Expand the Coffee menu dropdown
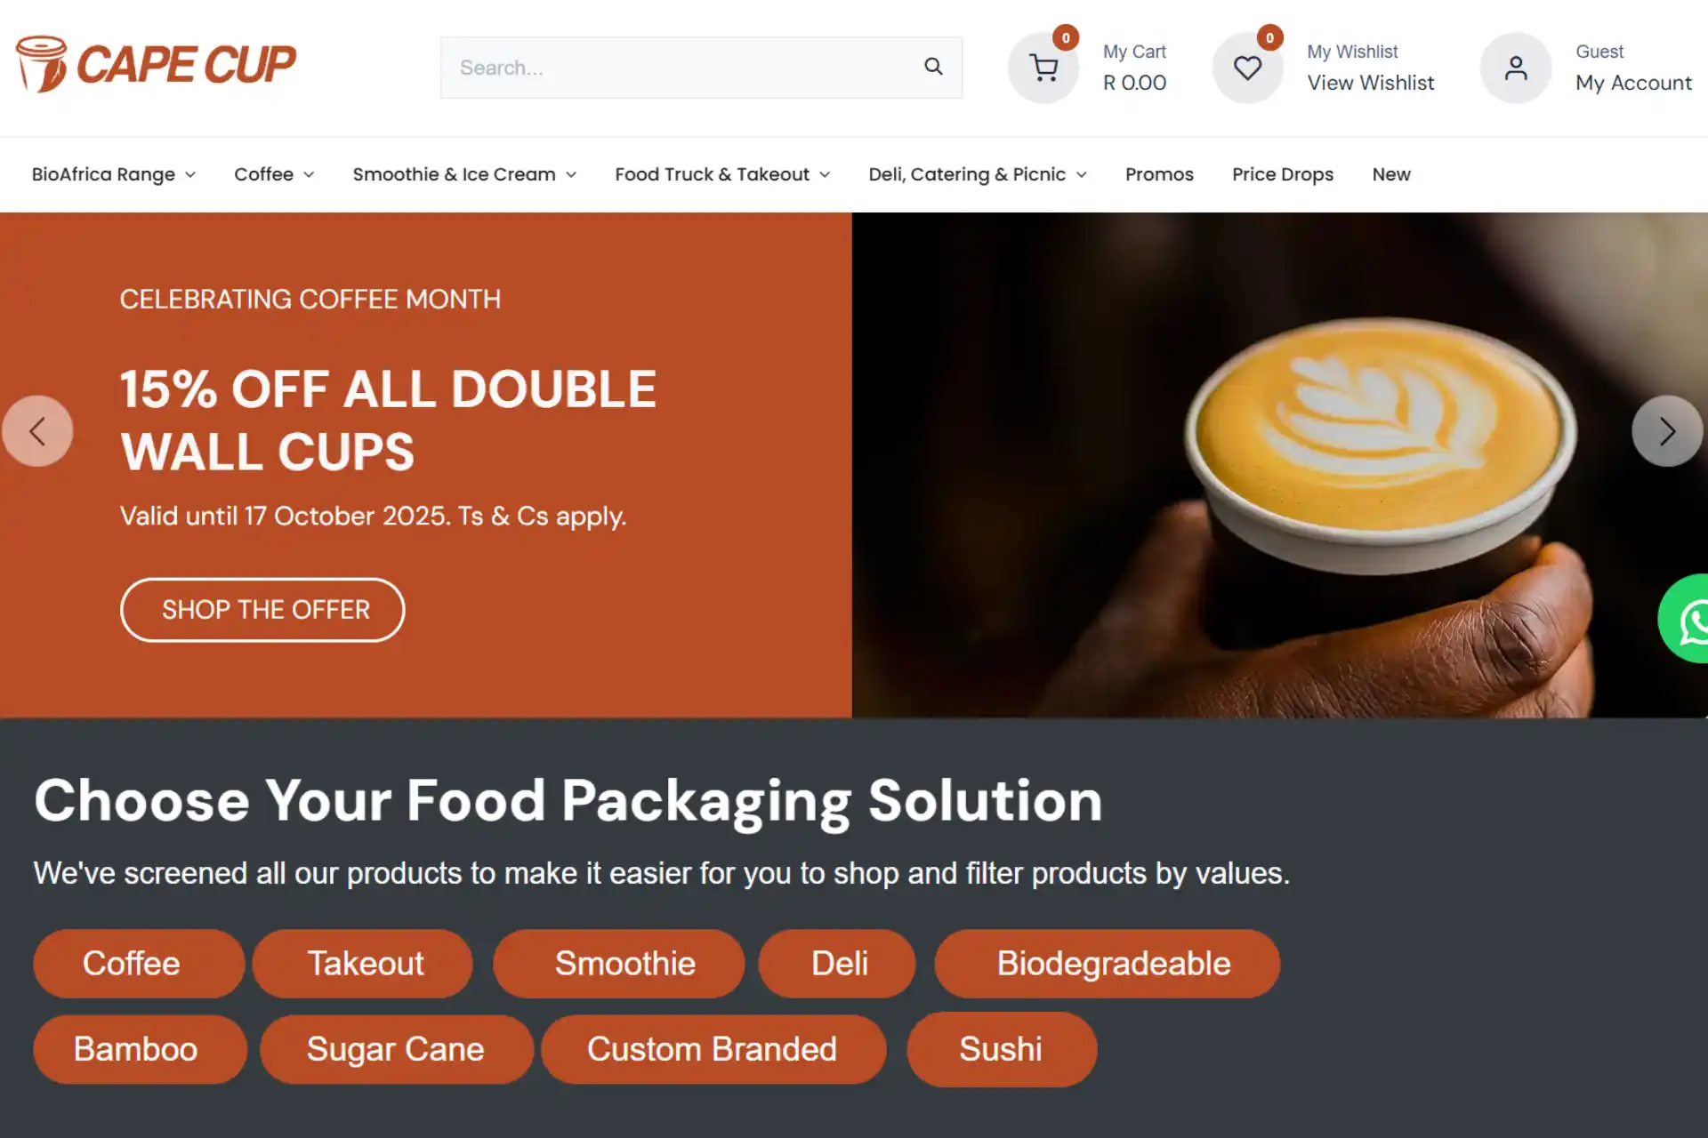 [x=274, y=174]
